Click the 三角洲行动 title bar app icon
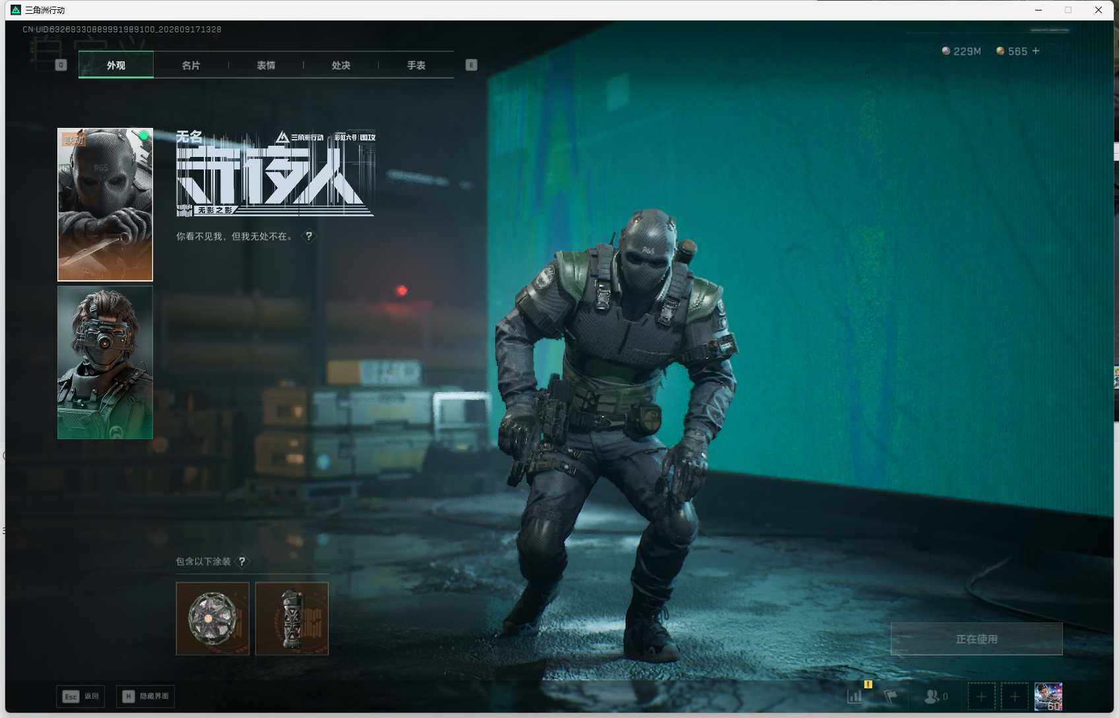This screenshot has height=718, width=1119. 16,10
